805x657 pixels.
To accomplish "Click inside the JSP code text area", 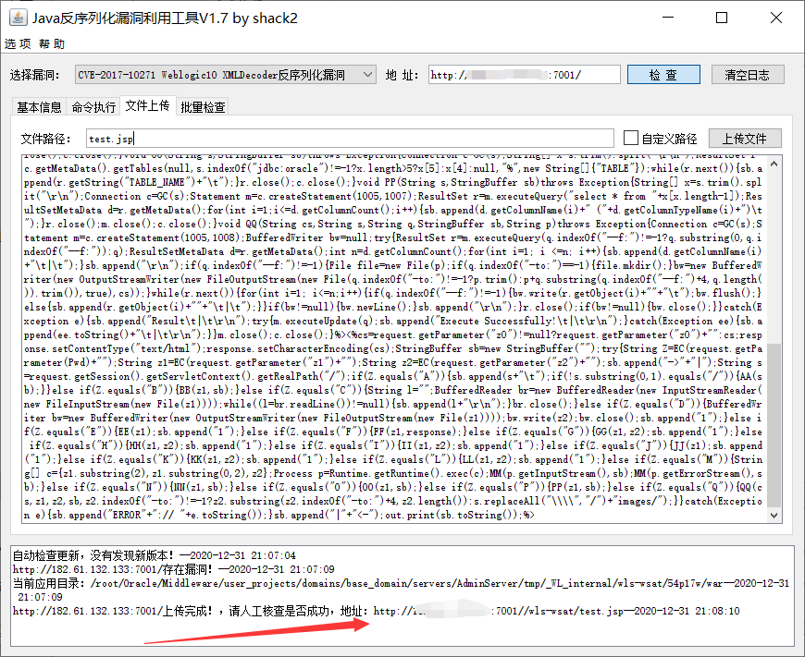I will [395, 338].
